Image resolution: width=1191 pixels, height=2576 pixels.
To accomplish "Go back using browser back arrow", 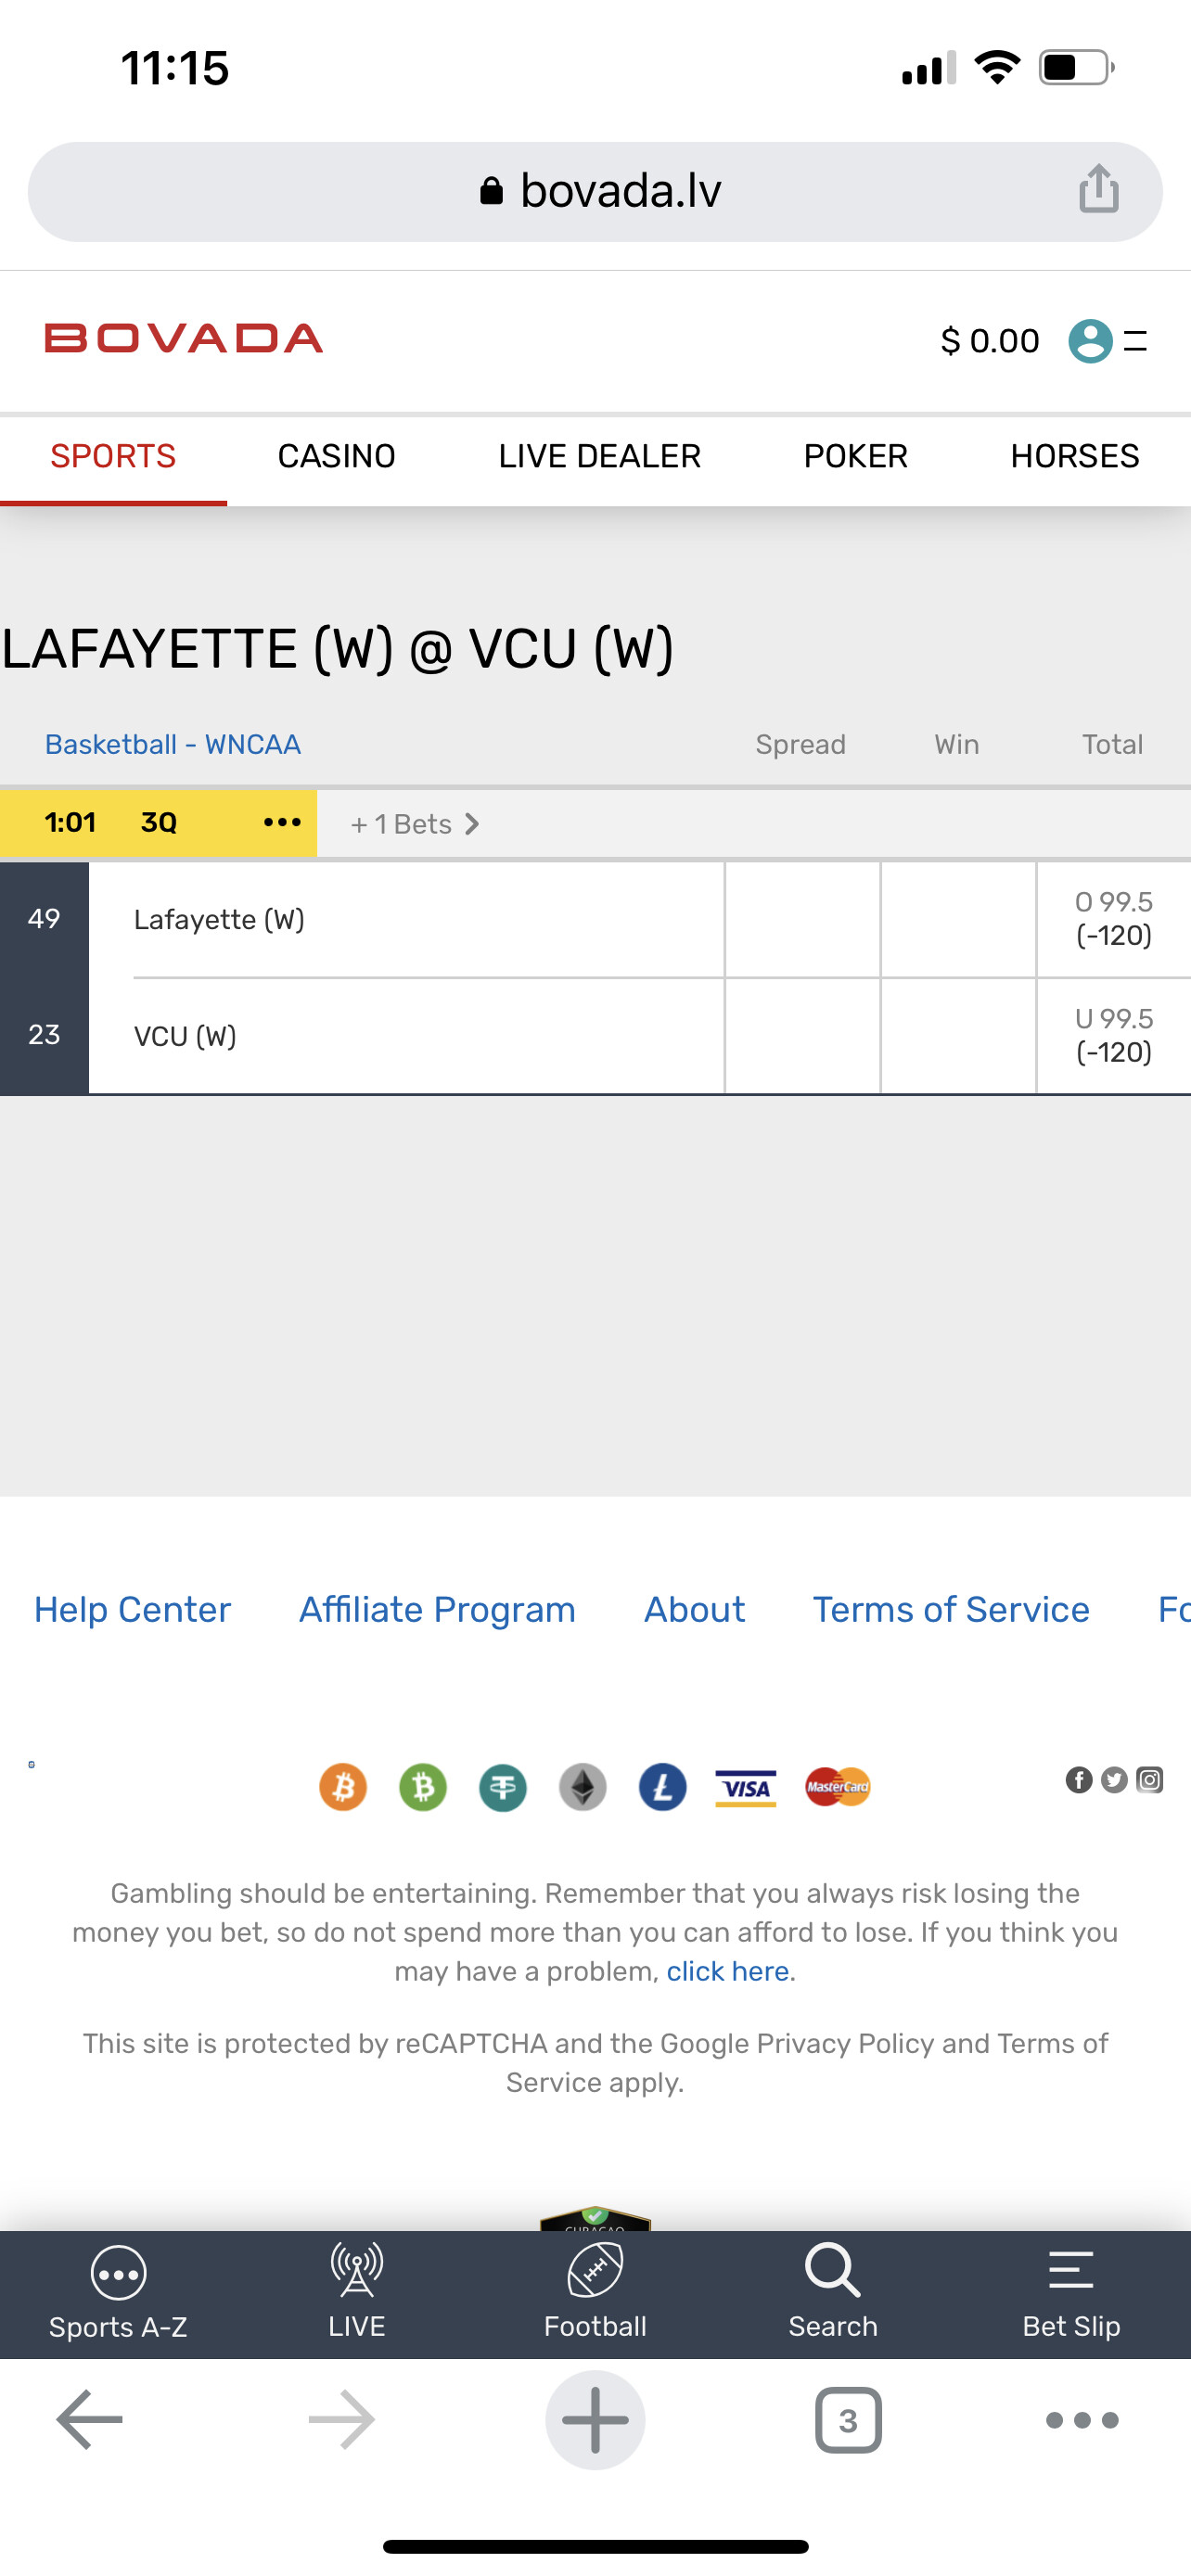I will 90,2420.
